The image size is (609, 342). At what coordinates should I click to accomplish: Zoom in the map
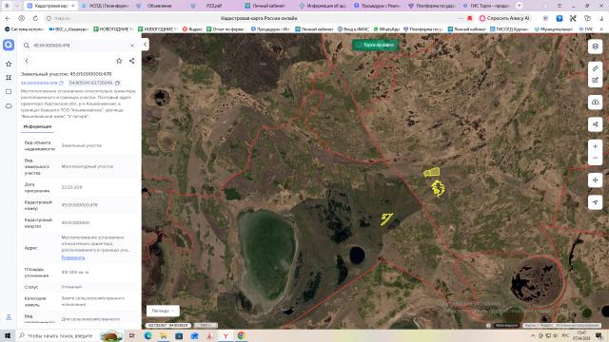pos(595,146)
